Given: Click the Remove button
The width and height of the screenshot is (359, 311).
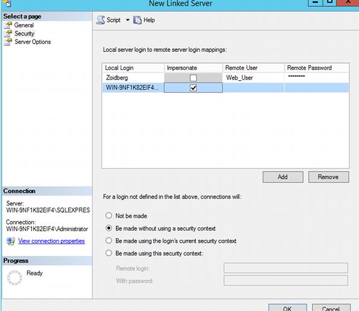Looking at the screenshot, I should 329,177.
